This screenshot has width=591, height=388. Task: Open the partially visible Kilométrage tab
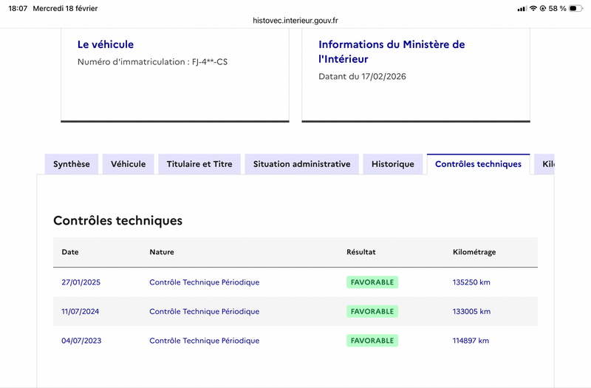point(546,164)
